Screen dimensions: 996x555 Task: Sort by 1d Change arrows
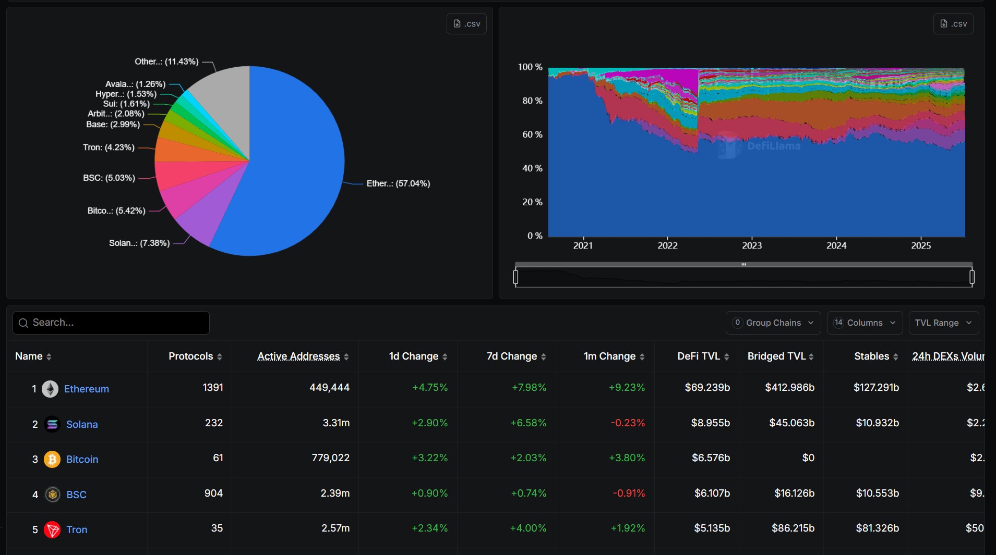(445, 357)
